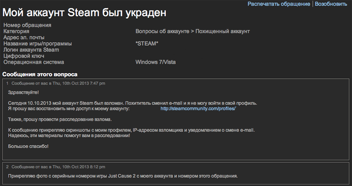Click the message 1 header dated 7:47 pm
Image resolution: width=352 pixels, height=186 pixels.
tap(56, 83)
